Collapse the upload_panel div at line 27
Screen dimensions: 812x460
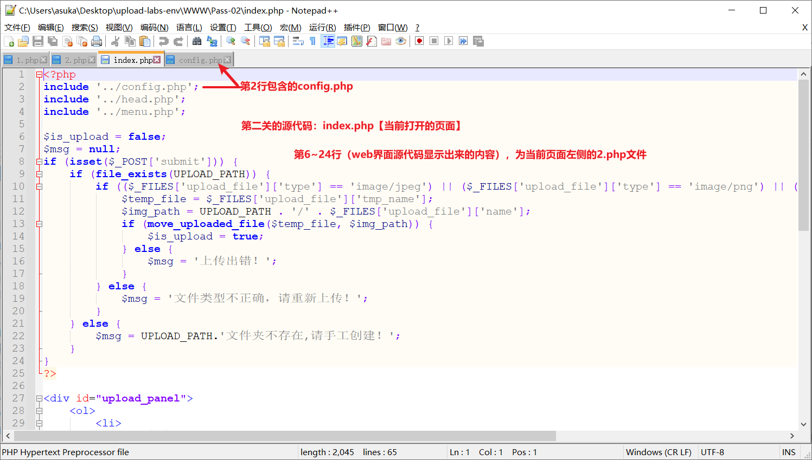[39, 398]
